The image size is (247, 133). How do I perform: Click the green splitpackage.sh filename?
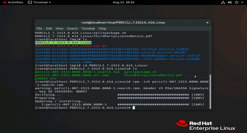[140, 72]
